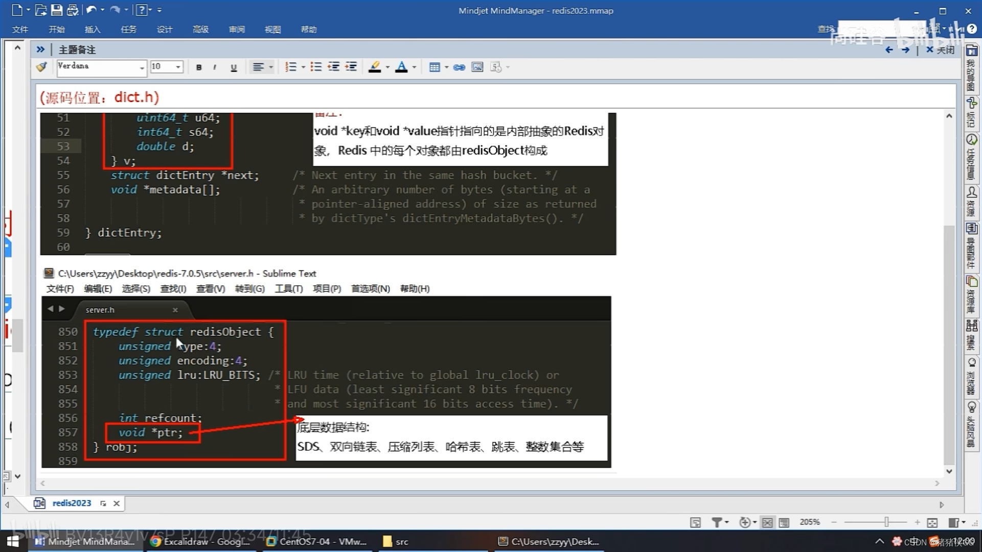Decrease indent of note text
This screenshot has width=982, height=552.
coord(334,67)
